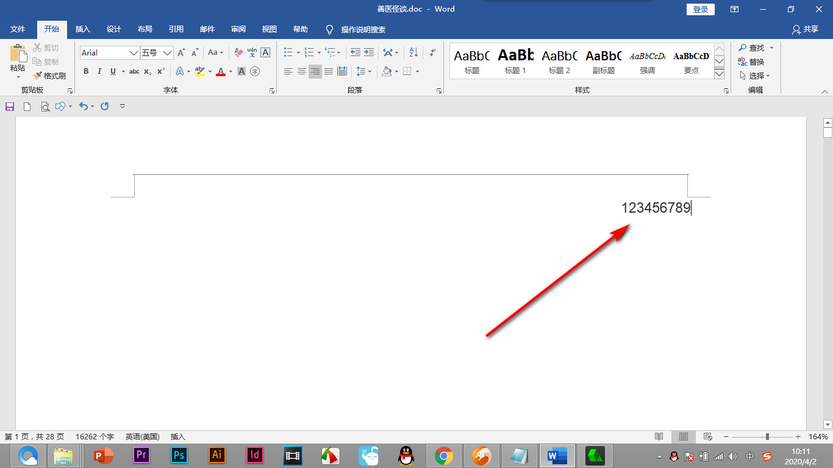Click the zoom slider in status bar
The image size is (833, 468).
[767, 437]
